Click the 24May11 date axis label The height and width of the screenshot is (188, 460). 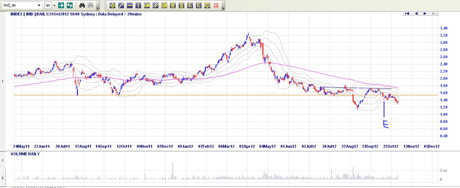coord(22,146)
